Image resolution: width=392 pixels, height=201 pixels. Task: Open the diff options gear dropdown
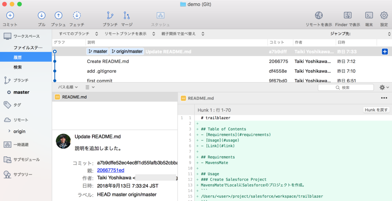[384, 87]
